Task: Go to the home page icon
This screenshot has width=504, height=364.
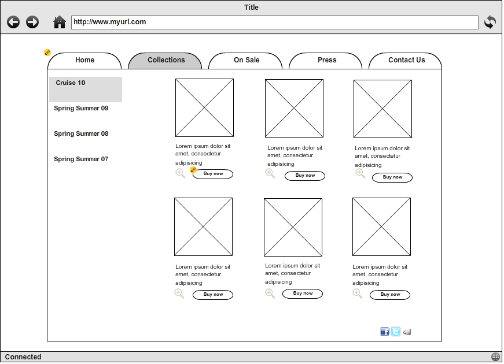Action: (60, 22)
